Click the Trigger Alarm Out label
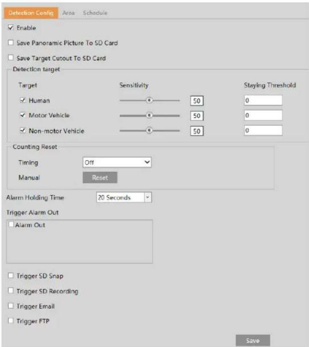309x347 pixels. pos(32,212)
